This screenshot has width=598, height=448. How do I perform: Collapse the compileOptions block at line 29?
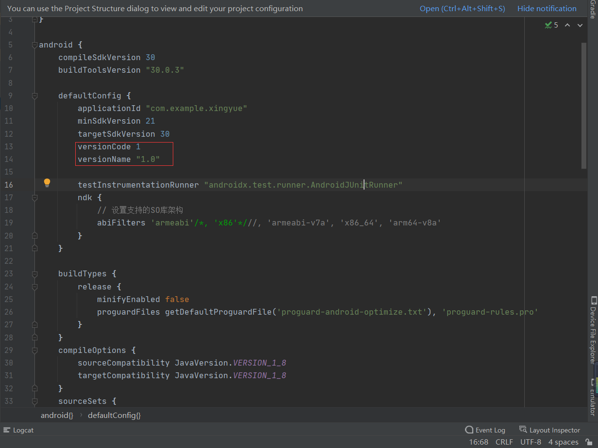point(34,350)
